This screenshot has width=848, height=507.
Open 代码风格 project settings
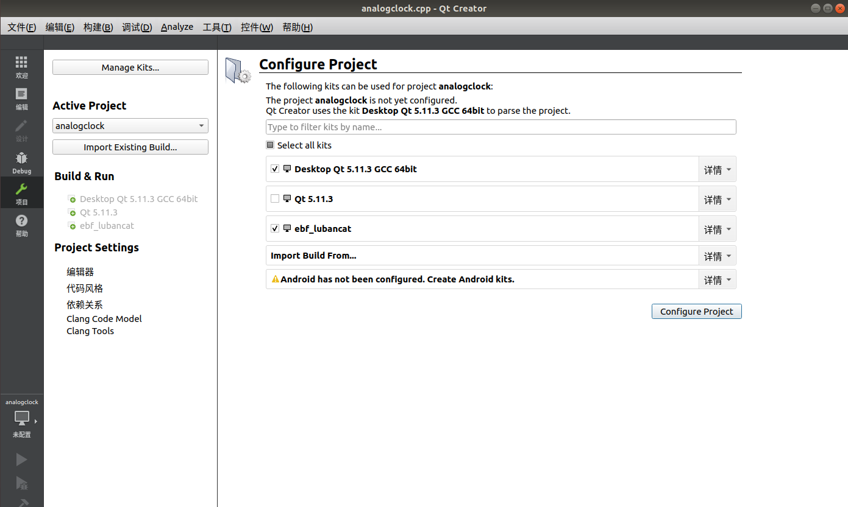coord(85,288)
